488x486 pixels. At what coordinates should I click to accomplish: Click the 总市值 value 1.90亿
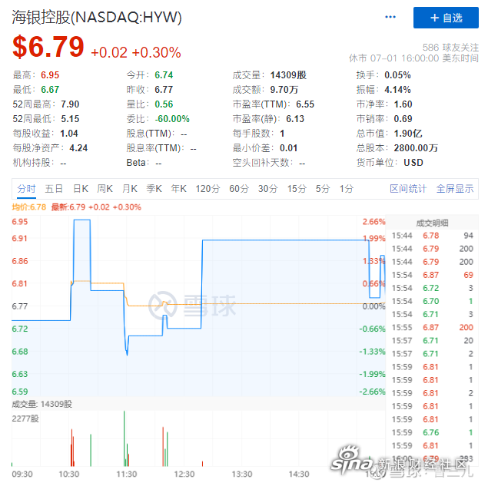[408, 134]
